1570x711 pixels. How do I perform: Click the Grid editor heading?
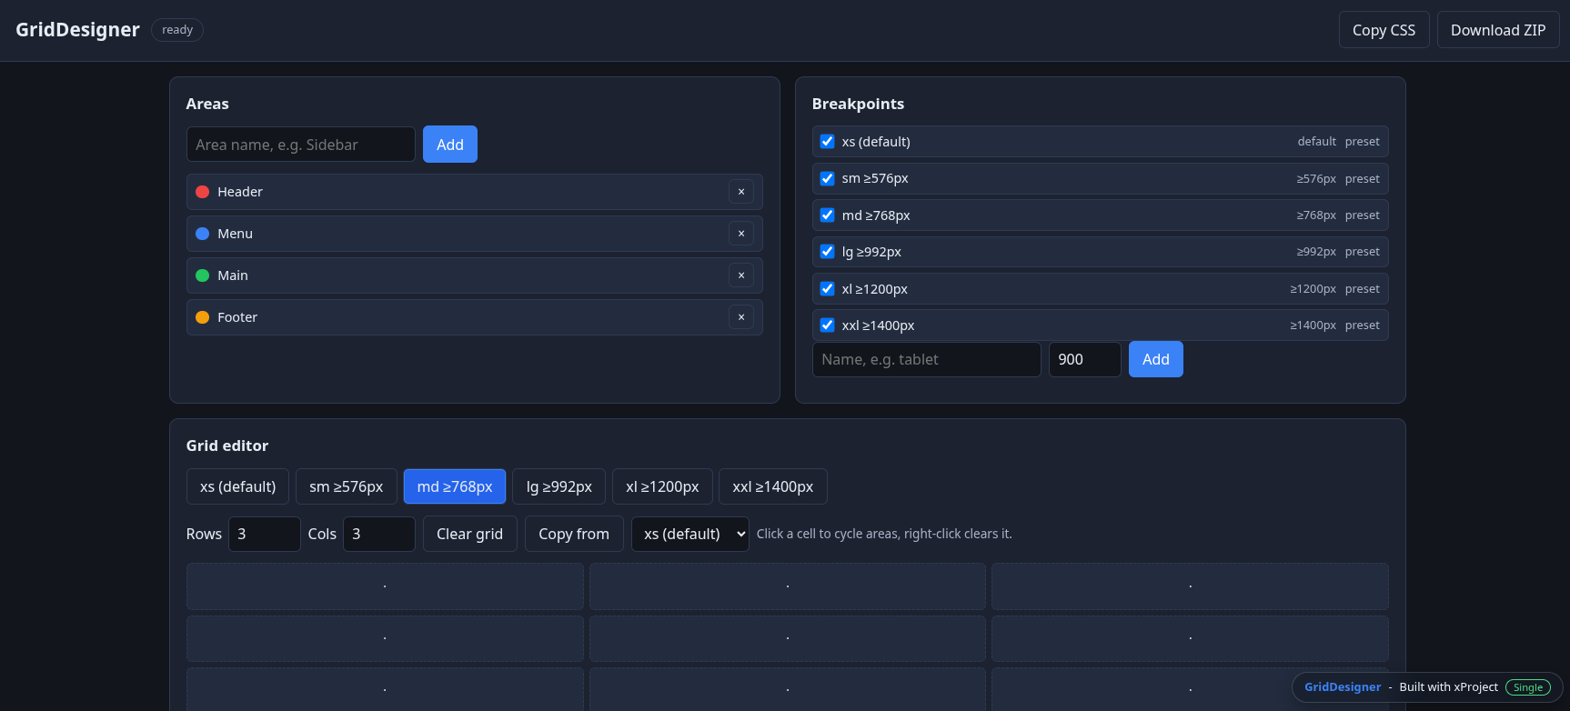pyautogui.click(x=227, y=446)
